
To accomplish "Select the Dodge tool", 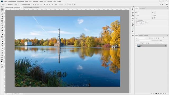I will tap(2, 41).
